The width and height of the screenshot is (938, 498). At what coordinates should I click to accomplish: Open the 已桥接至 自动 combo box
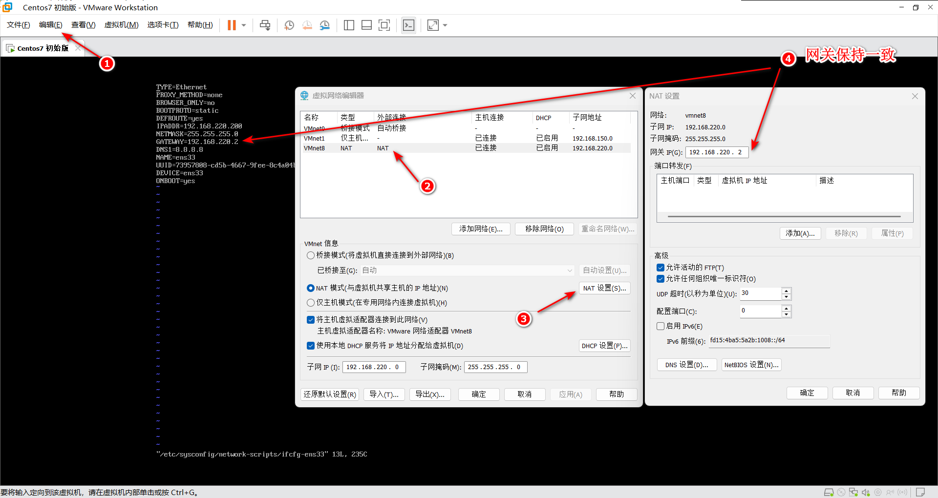click(x=468, y=270)
